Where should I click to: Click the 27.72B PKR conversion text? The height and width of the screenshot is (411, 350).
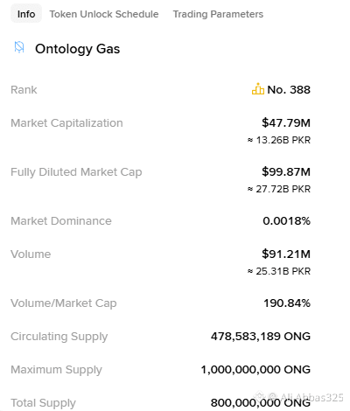pyautogui.click(x=279, y=189)
